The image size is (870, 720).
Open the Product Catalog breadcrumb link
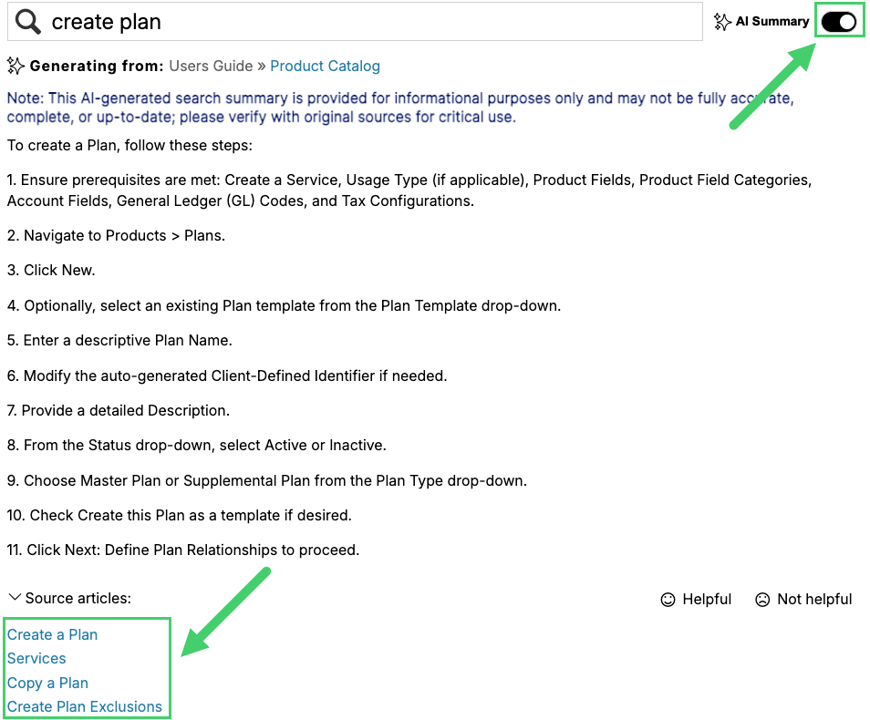(x=325, y=66)
